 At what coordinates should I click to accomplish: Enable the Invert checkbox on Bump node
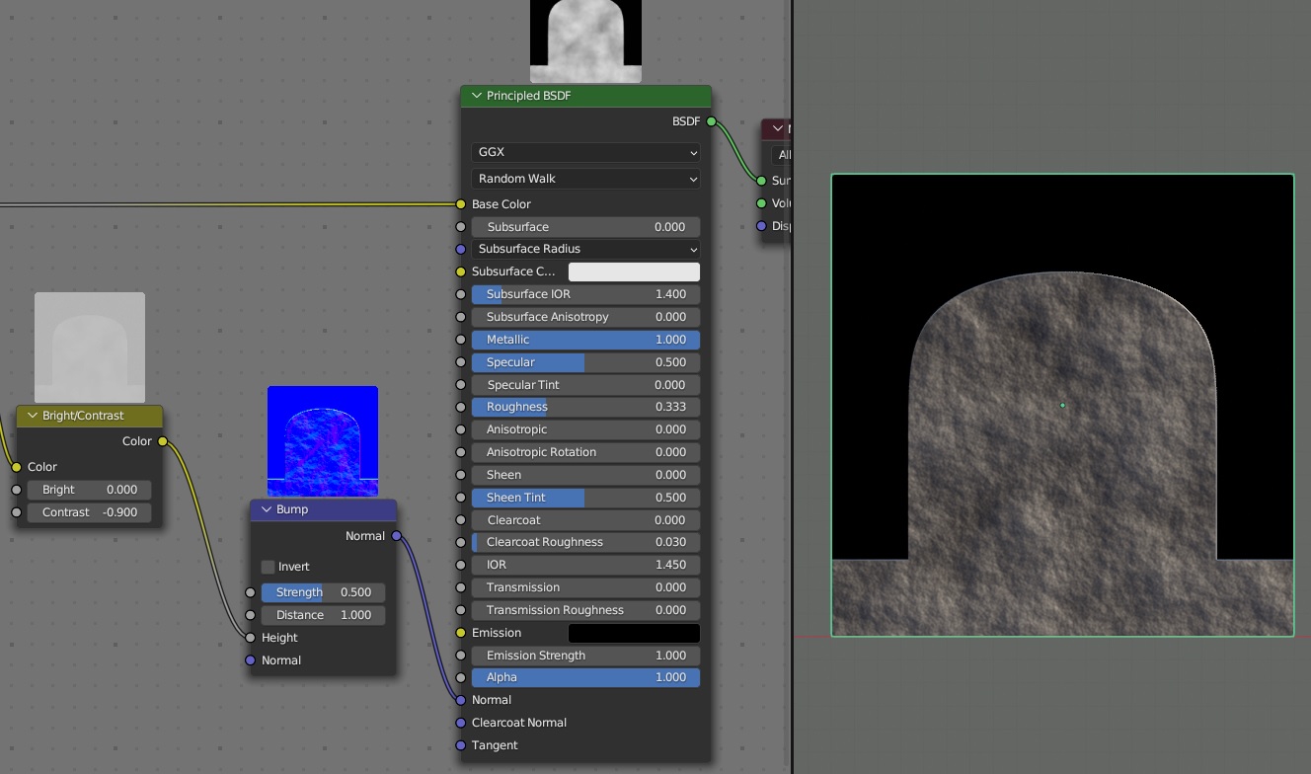[269, 567]
